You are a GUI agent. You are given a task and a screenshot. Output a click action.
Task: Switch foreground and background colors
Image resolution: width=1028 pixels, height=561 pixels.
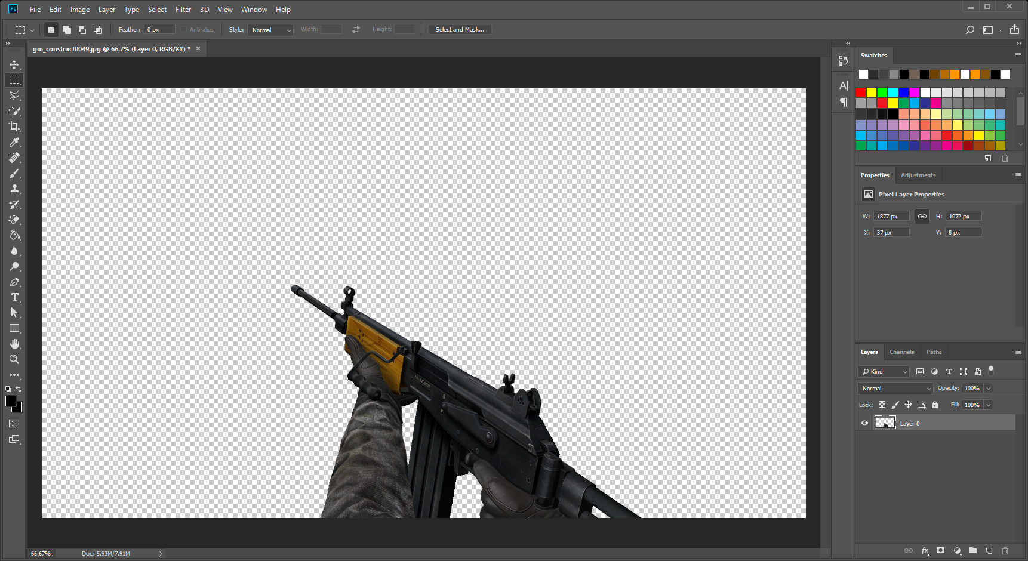pos(19,389)
